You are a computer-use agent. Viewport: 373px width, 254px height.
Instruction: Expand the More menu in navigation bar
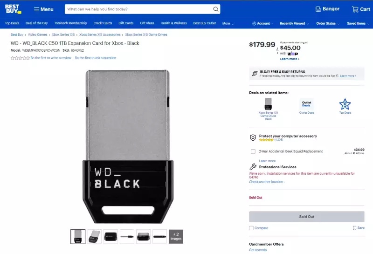pyautogui.click(x=228, y=23)
